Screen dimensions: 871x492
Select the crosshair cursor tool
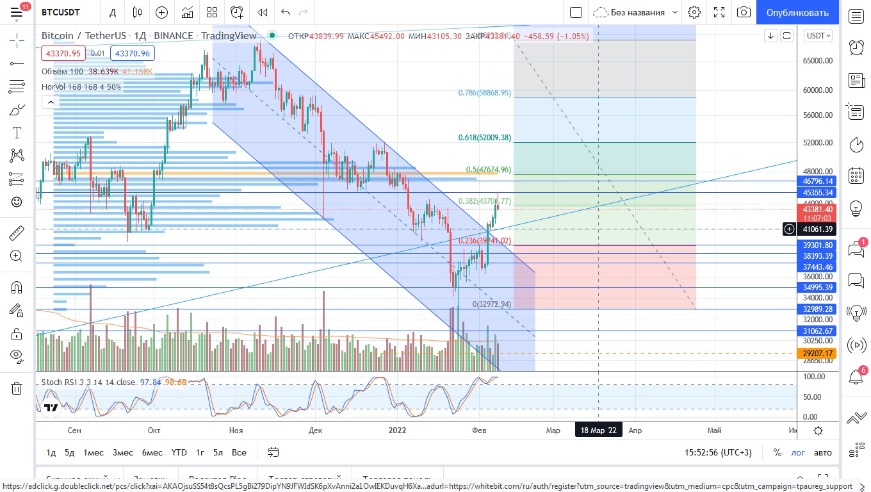17,40
